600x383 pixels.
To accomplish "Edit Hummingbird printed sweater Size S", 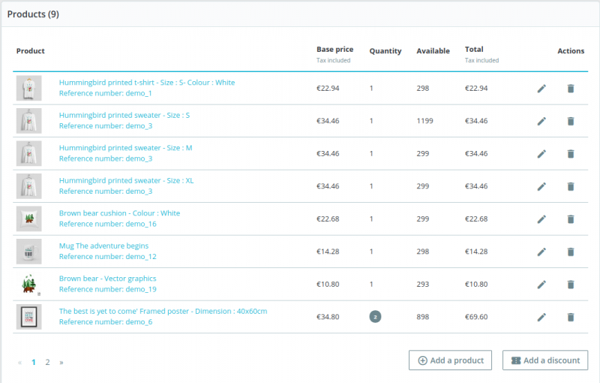I will [541, 121].
